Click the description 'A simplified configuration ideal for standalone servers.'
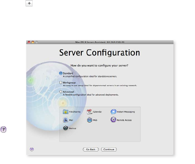 (x=90, y=77)
